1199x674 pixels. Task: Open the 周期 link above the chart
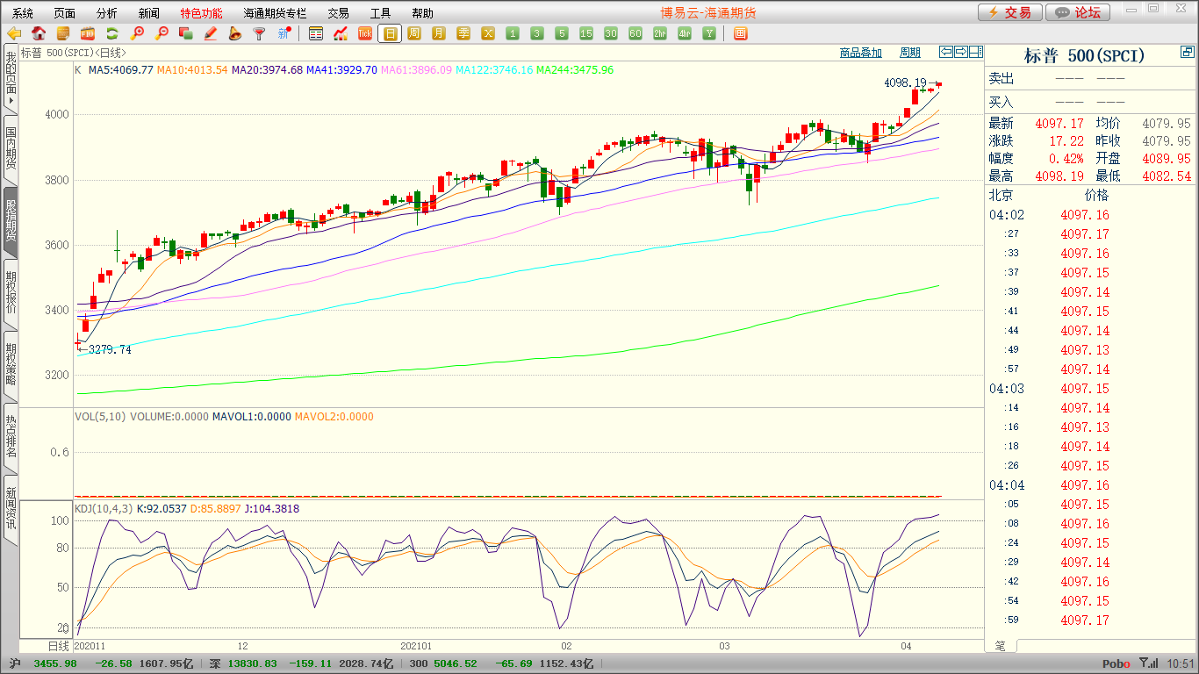click(x=910, y=53)
